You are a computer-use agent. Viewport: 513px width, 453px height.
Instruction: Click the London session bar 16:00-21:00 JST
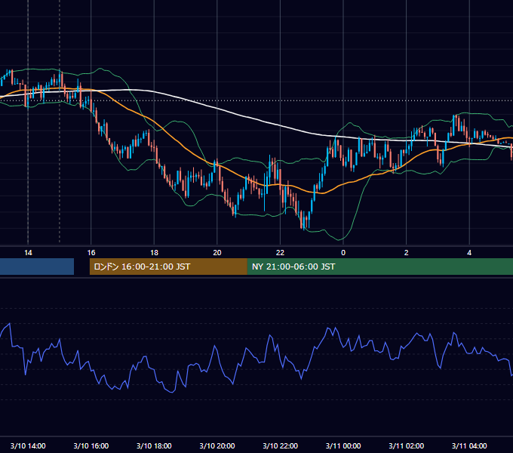[x=168, y=267]
